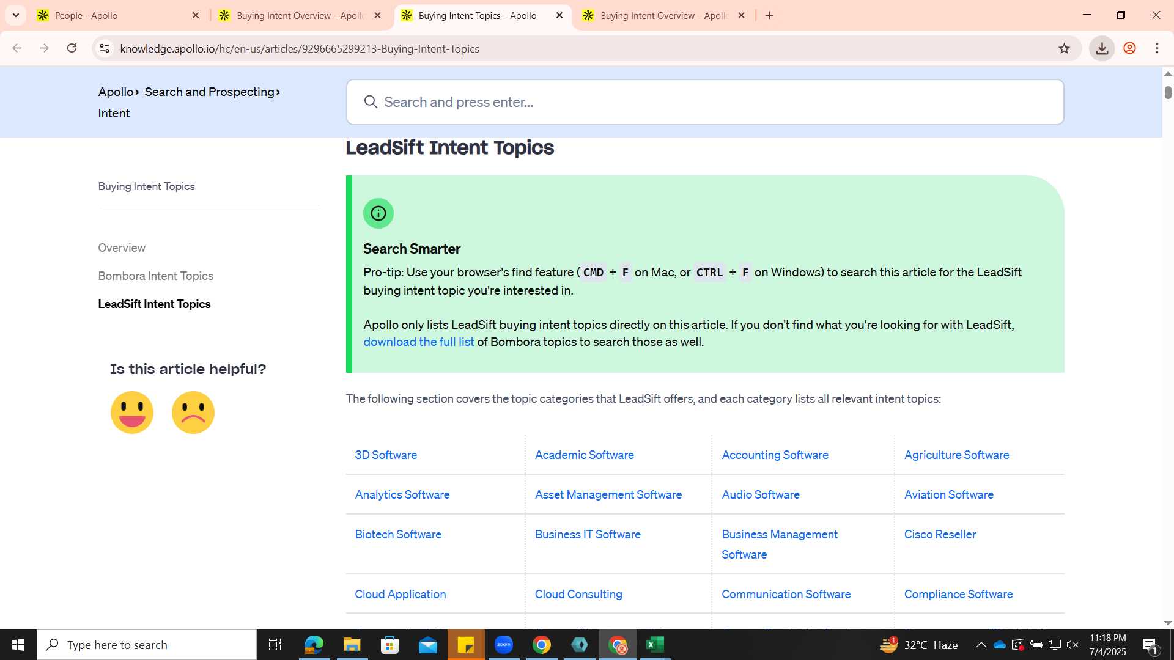Open Mail app from taskbar
Image resolution: width=1174 pixels, height=660 pixels.
(x=428, y=645)
